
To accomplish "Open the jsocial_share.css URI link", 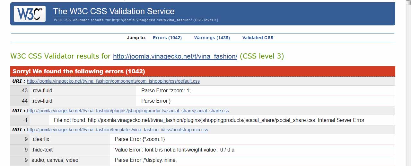I will [128, 111].
